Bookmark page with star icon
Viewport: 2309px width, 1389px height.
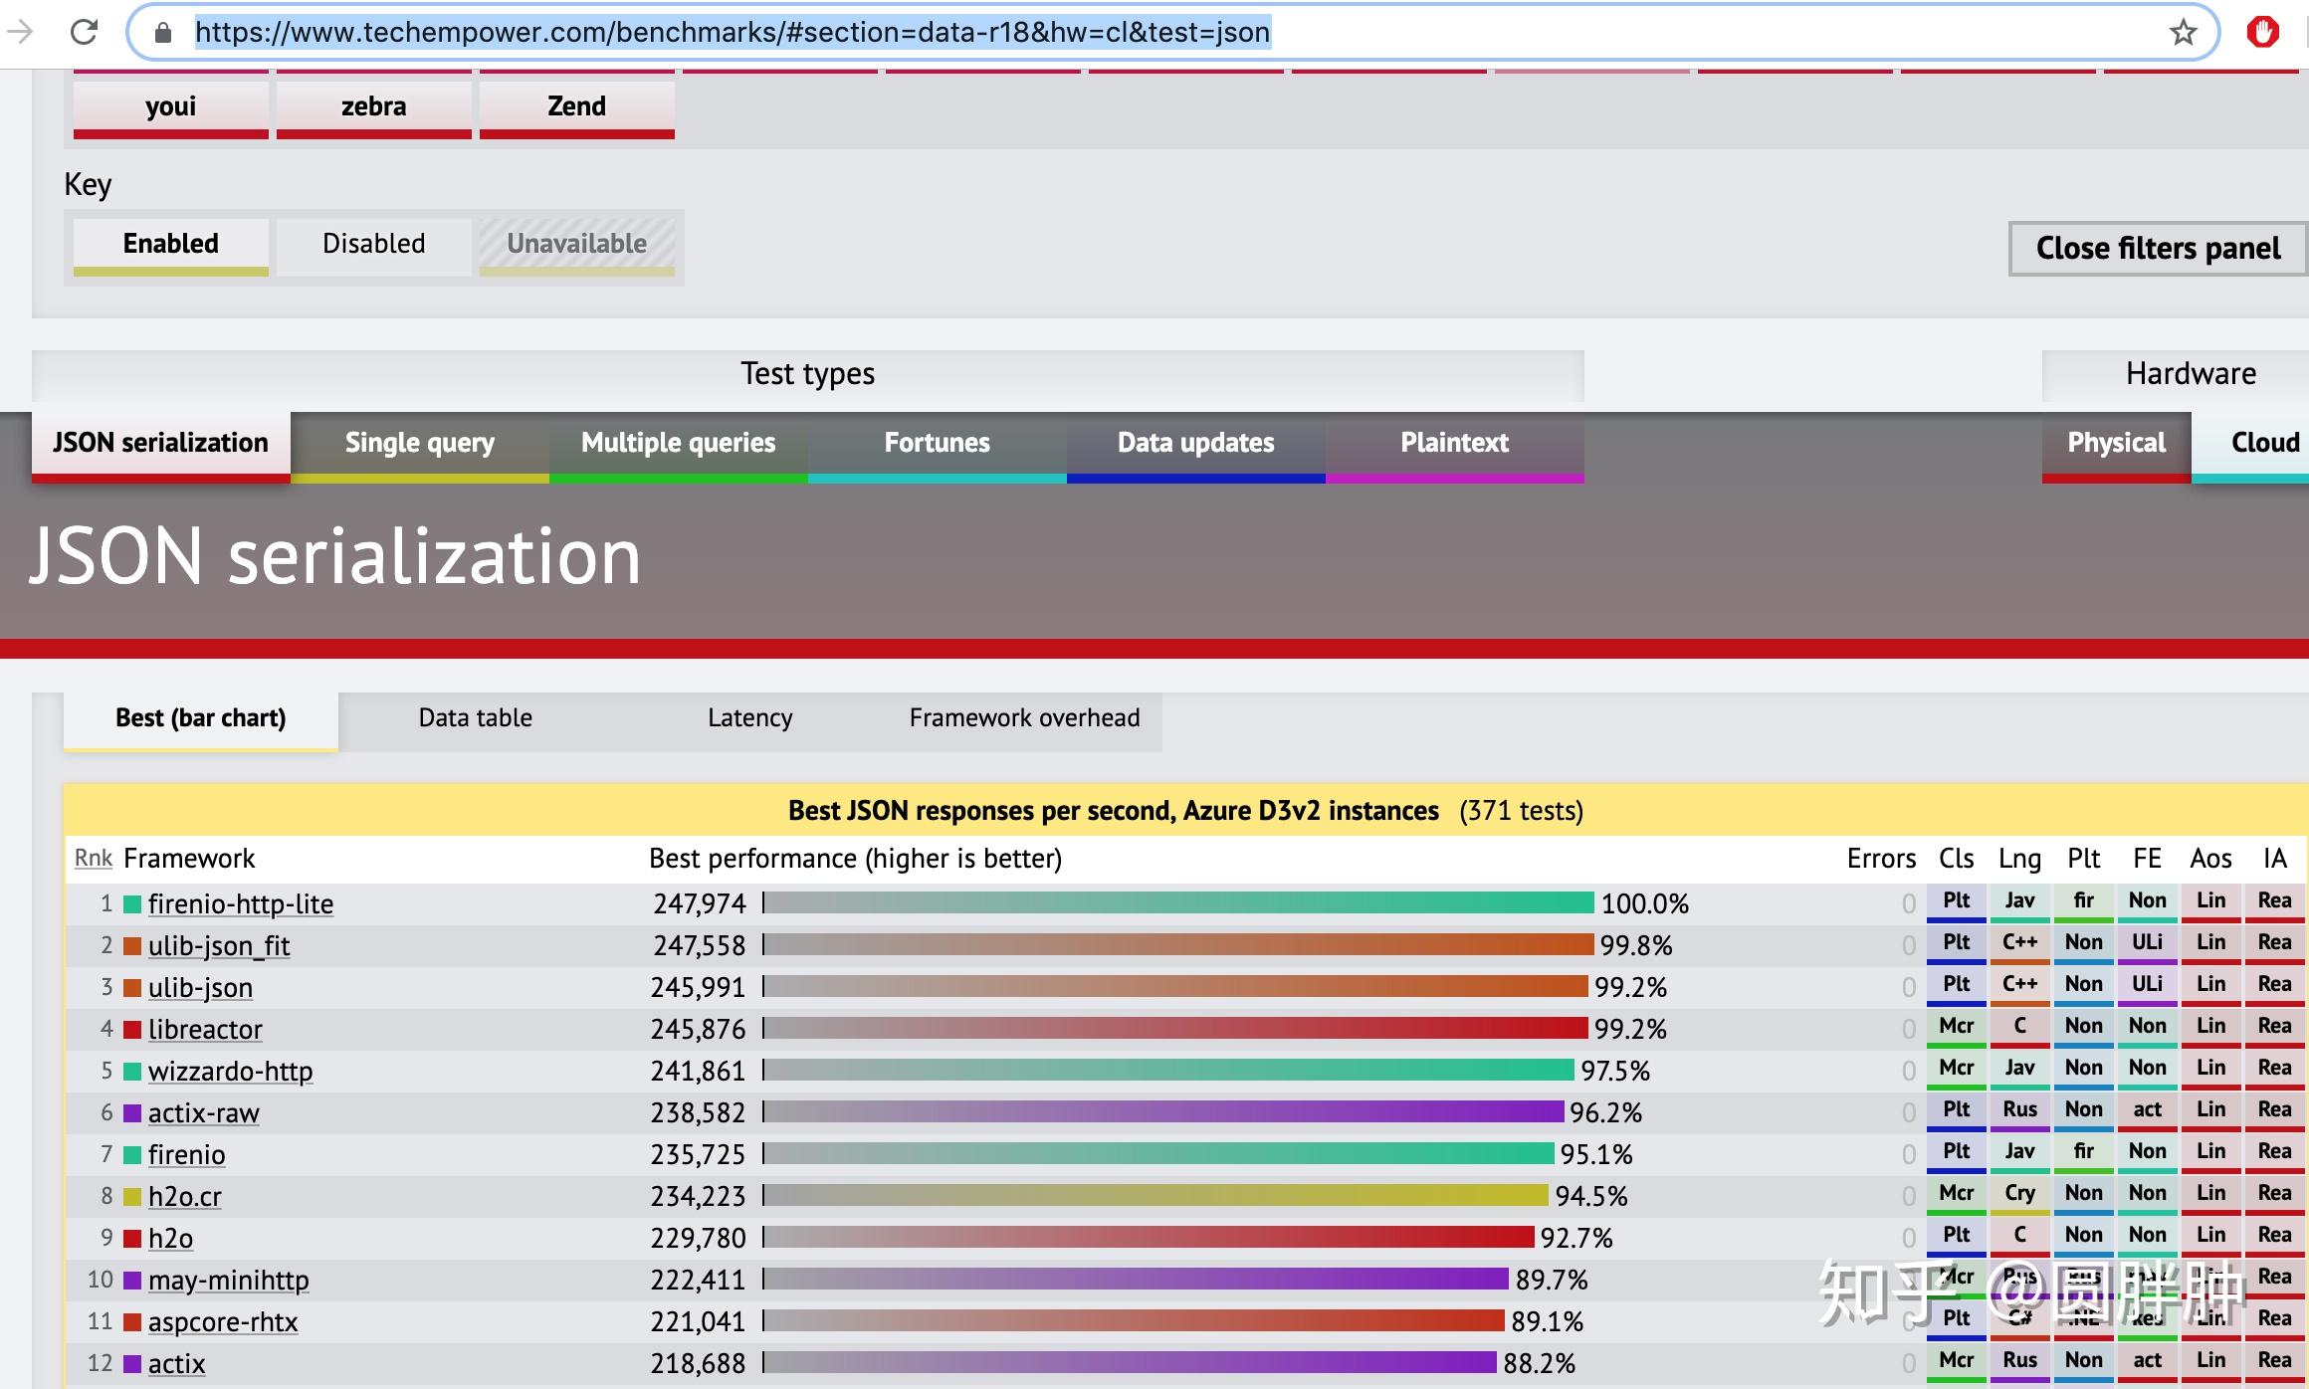(x=2183, y=33)
